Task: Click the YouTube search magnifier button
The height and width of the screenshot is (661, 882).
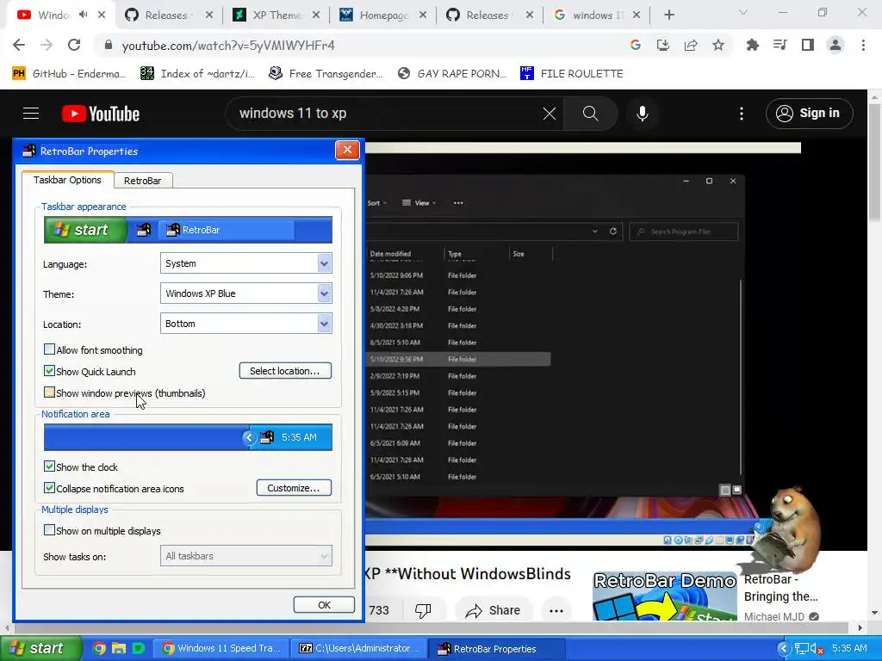Action: (x=590, y=114)
